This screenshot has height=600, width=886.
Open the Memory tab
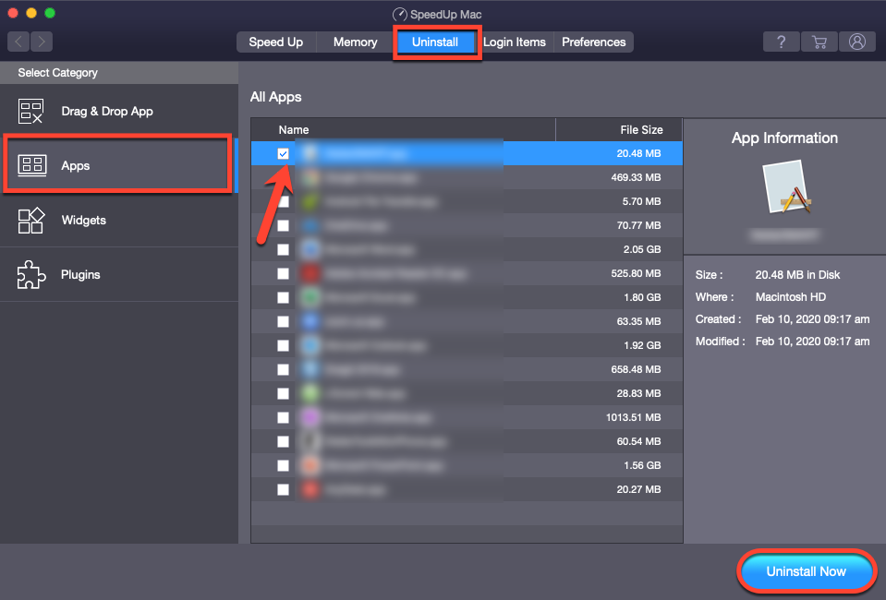pos(356,42)
